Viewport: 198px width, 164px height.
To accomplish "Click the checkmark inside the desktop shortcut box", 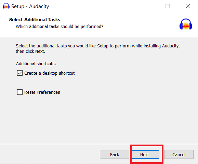I will (x=20, y=73).
